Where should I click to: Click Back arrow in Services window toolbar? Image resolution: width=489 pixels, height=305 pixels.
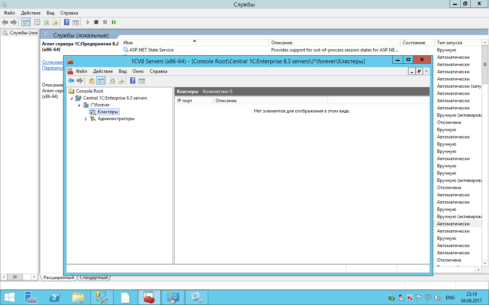5,22
